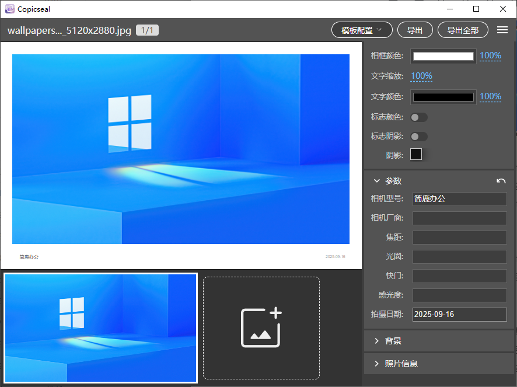Click the 相框颜色 white color swatch
Viewport: 517px width, 387px height.
point(443,56)
